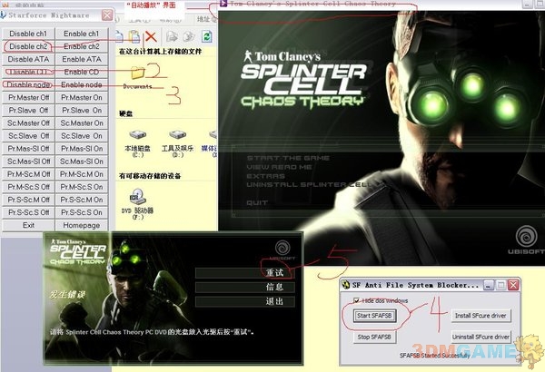This screenshot has width=545, height=372.
Task: Click the Pr.Master Off button
Action: click(29, 97)
